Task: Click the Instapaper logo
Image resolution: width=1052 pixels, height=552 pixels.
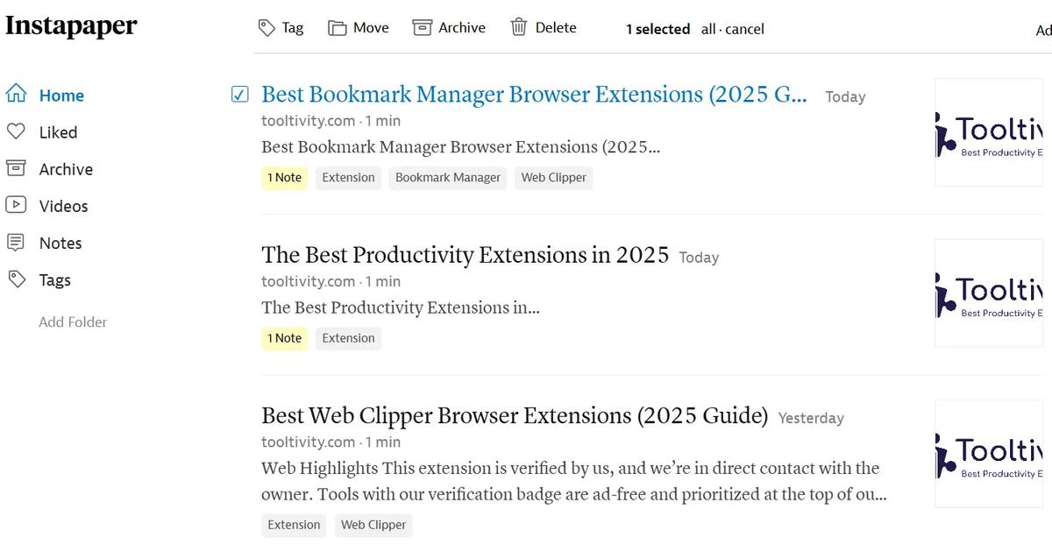Action: pyautogui.click(x=71, y=25)
